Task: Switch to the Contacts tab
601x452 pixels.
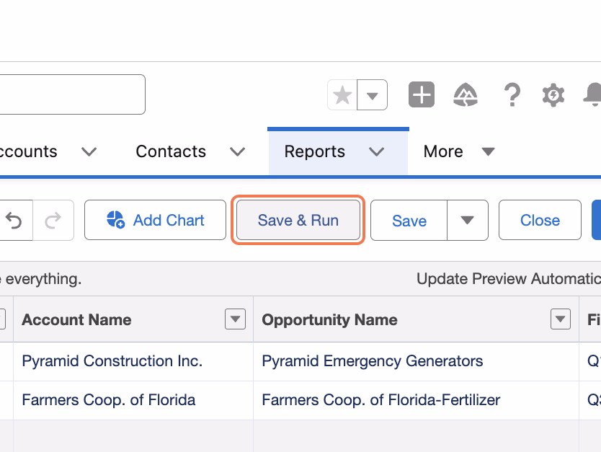Action: 171,151
